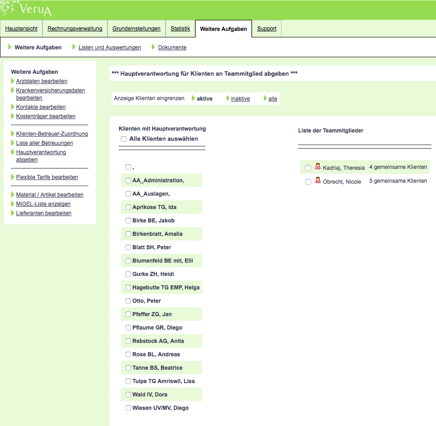Tick checkbox for Birkenblatt, Amalia
This screenshot has width=436, height=426.
coord(128,234)
